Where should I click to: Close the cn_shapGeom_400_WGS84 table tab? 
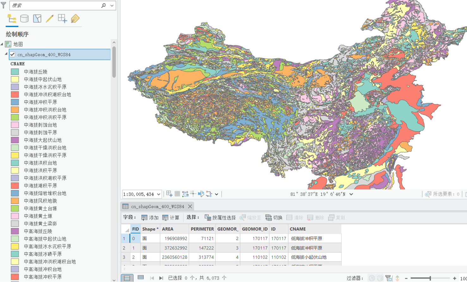190,206
